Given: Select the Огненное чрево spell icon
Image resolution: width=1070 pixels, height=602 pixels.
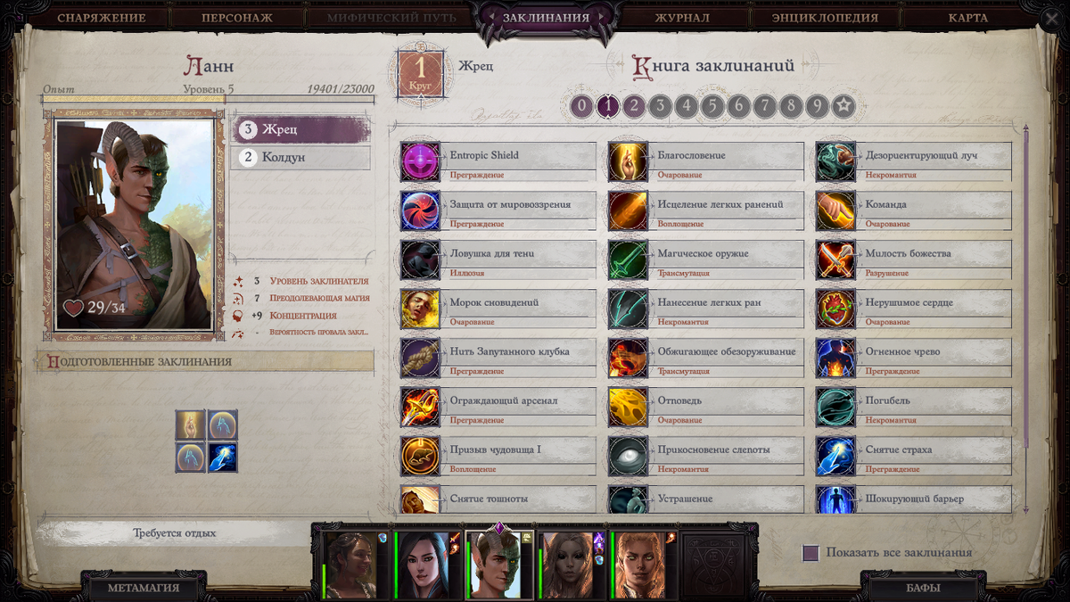Looking at the screenshot, I should (x=835, y=359).
